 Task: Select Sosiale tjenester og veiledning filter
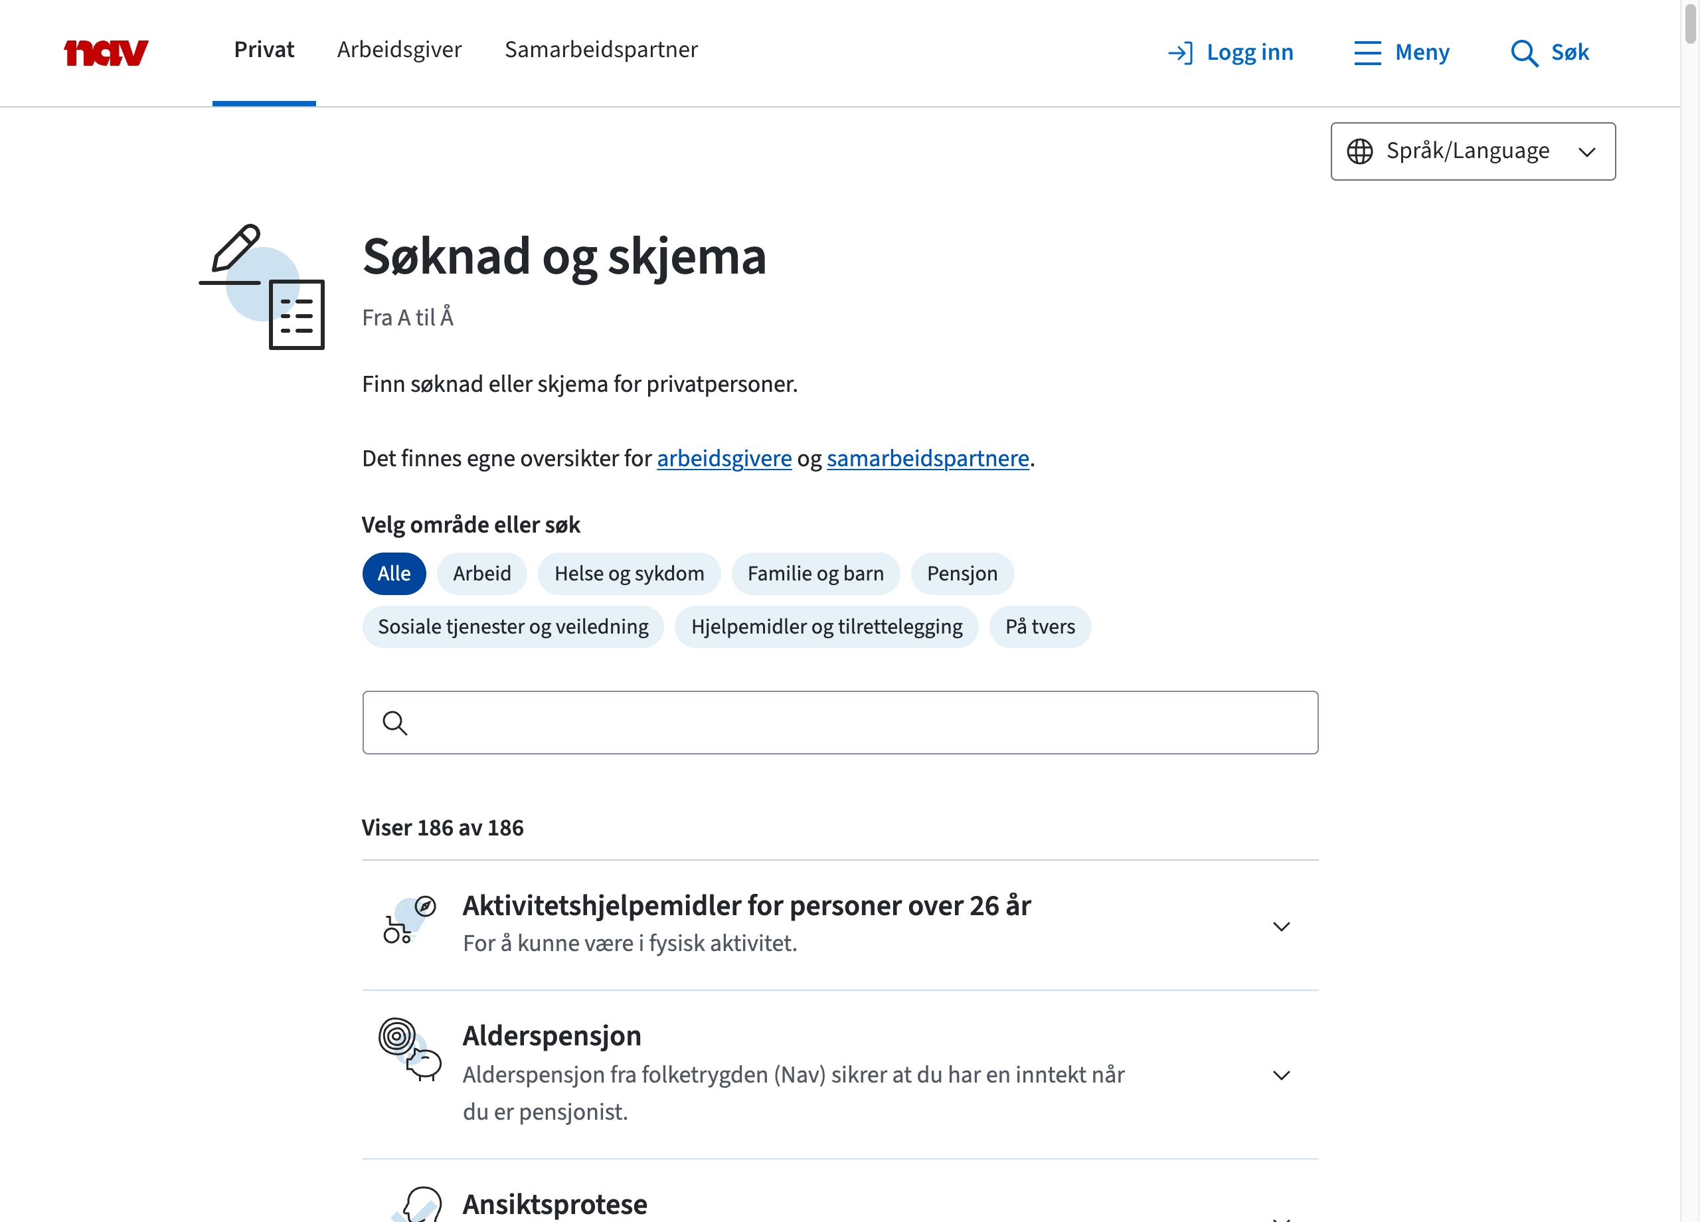click(x=513, y=627)
